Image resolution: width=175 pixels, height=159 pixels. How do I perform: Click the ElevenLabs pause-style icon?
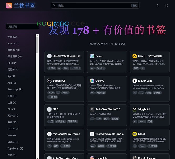(x=135, y=81)
